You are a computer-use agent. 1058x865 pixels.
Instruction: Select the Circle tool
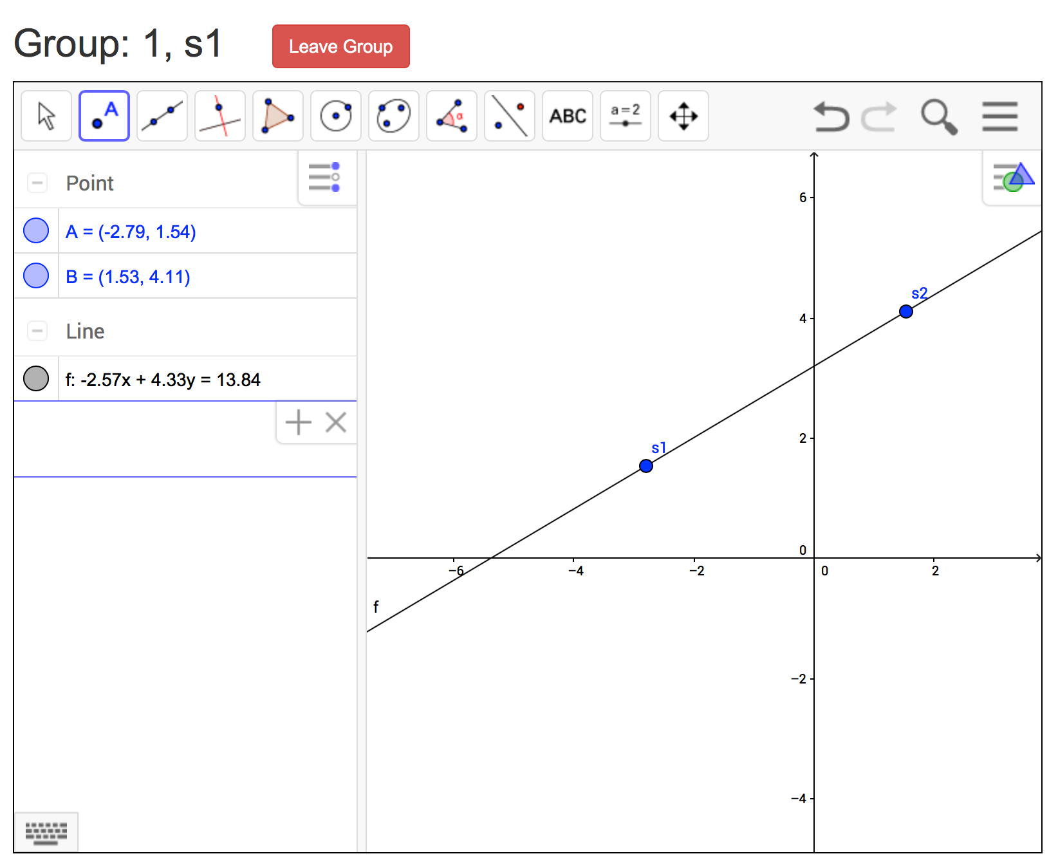pos(335,116)
